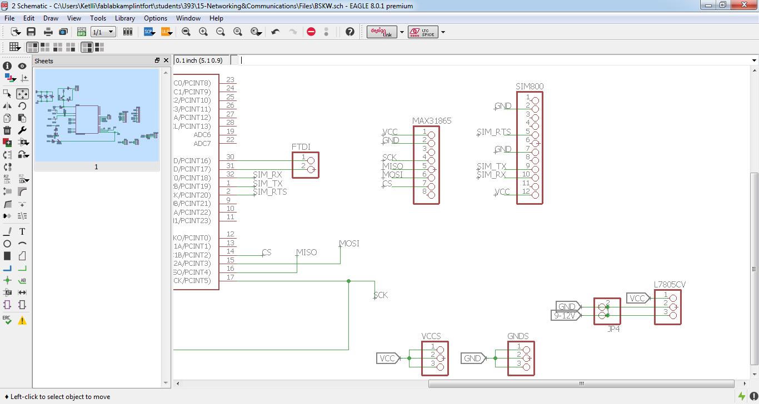Click the red Stop command icon
Screen dimensions: 759x404
point(311,32)
